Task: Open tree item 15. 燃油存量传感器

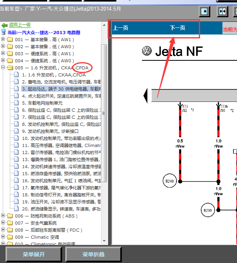Action: click(x=61, y=173)
